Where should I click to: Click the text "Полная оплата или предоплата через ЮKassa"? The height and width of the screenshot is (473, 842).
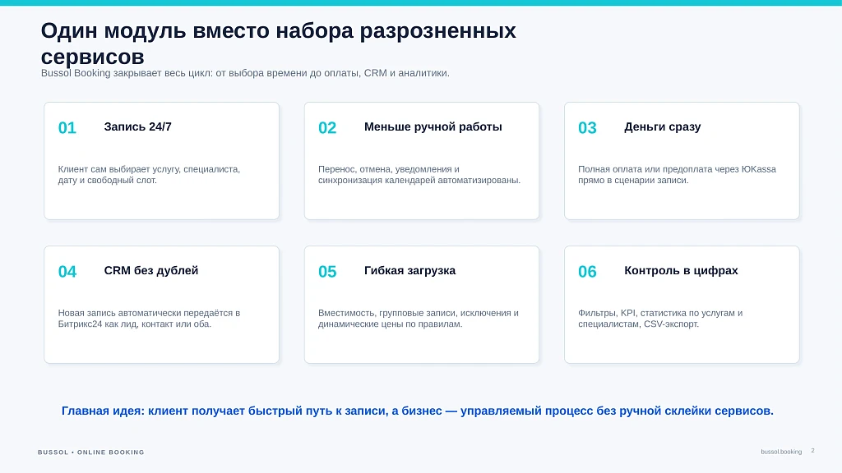click(x=677, y=175)
